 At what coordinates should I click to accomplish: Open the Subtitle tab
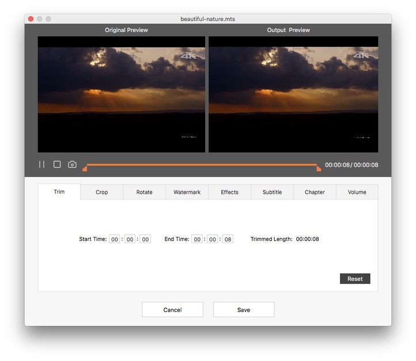click(x=272, y=192)
